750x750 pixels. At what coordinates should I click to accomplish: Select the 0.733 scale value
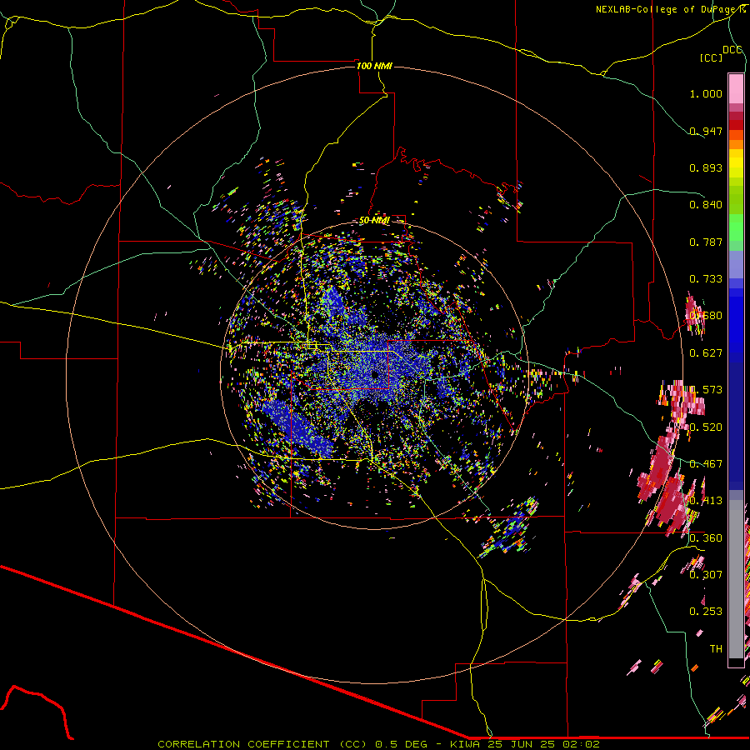coord(706,279)
